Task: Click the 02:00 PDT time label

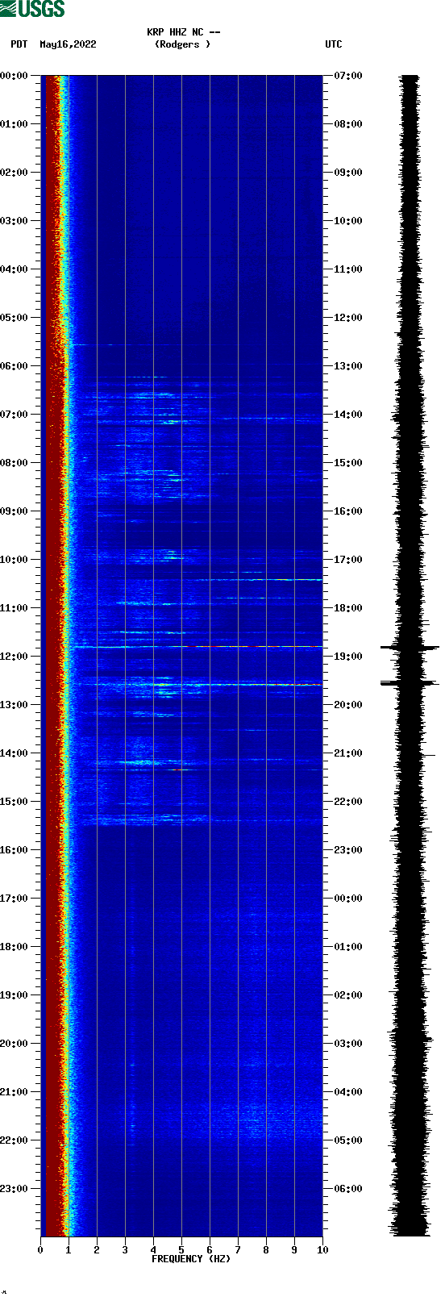Action: (15, 173)
